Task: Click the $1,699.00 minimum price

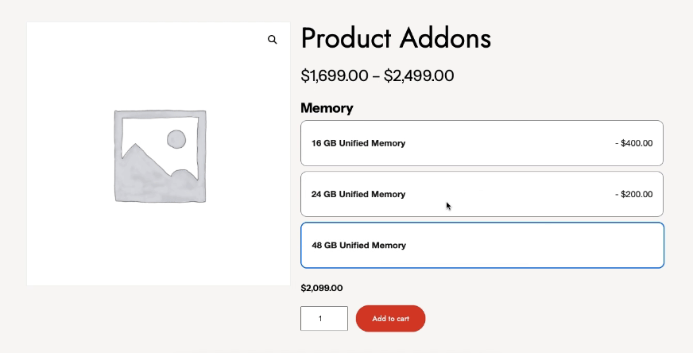Action: click(x=335, y=76)
